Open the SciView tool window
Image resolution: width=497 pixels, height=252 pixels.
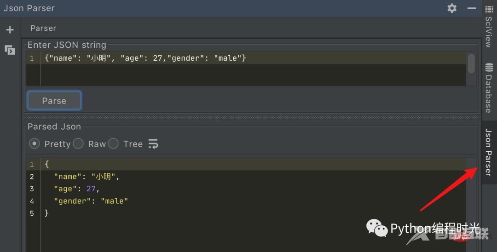pyautogui.click(x=489, y=26)
